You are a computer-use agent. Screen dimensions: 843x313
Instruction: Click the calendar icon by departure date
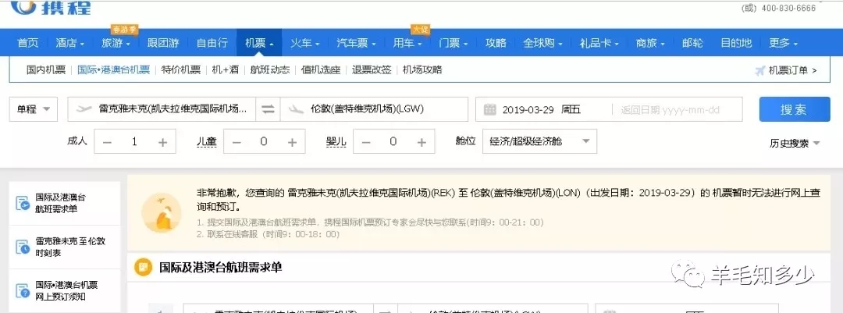(489, 110)
